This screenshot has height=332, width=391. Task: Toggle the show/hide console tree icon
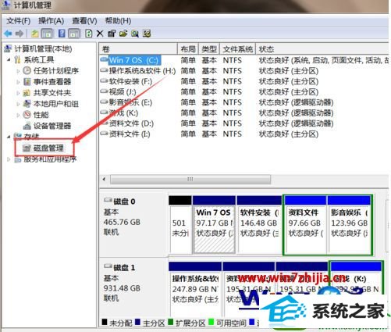(47, 34)
